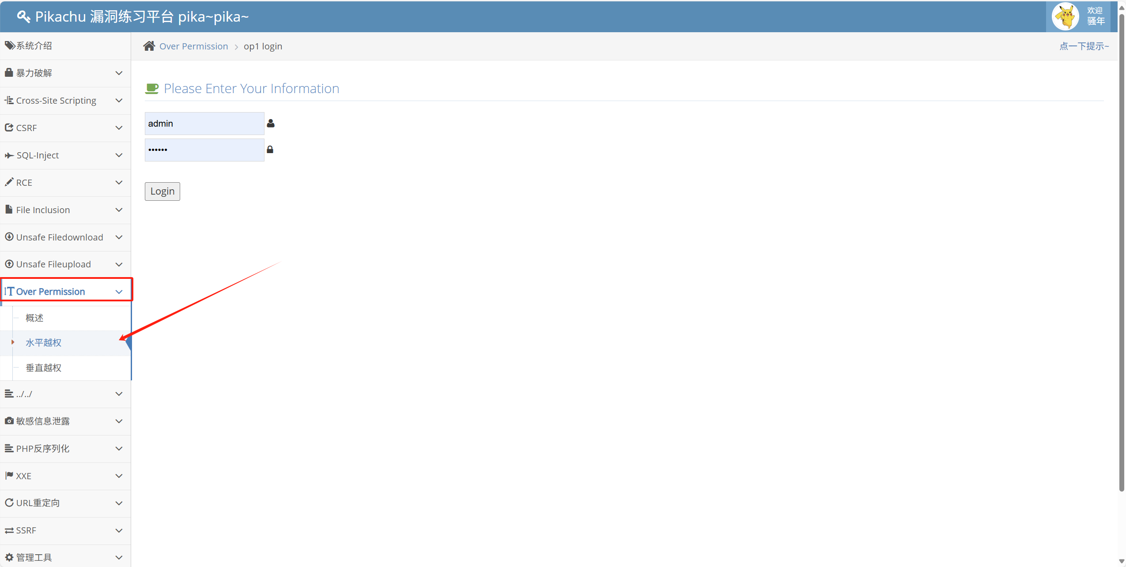This screenshot has height=567, width=1126.
Task: Click the camera icon for 敏感信息泄露
Action: click(x=9, y=421)
